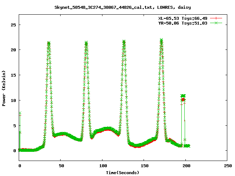Click the y-axis tick label 25

pos(13,25)
